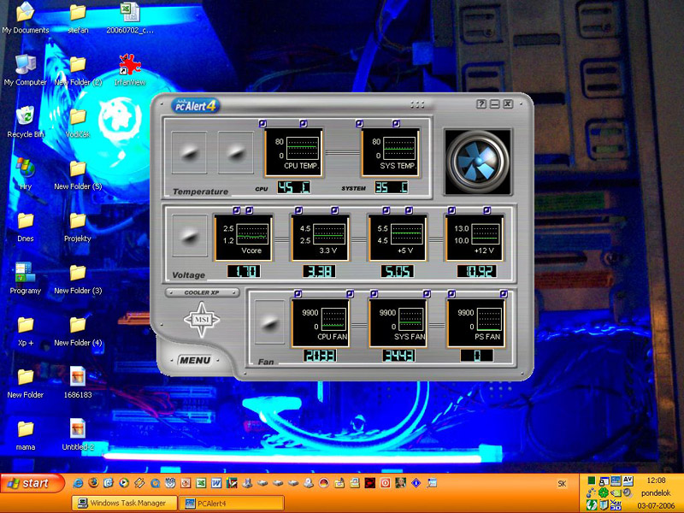
Task: Click the SYSTEM temperature readout 35 C
Action: coord(392,187)
